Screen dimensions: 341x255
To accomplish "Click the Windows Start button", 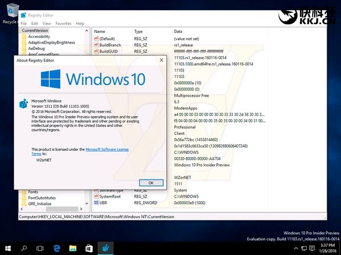I will (x=8, y=249).
